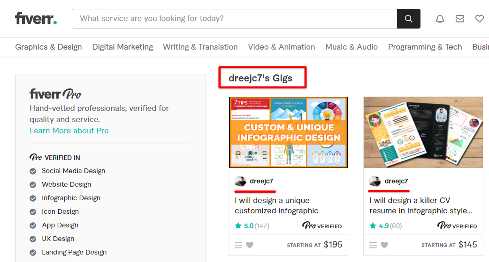The width and height of the screenshot is (489, 262).
Task: Open favorites heart icon in header
Action: click(x=479, y=19)
